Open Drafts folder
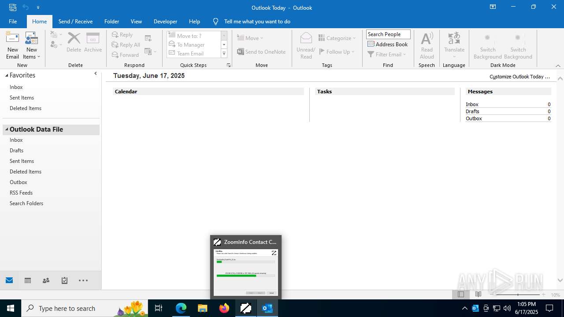Image resolution: width=564 pixels, height=317 pixels. 16,151
